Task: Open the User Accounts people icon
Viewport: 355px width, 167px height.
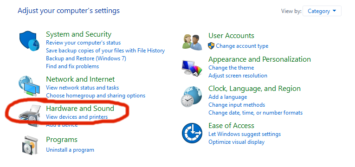Action: (x=192, y=42)
